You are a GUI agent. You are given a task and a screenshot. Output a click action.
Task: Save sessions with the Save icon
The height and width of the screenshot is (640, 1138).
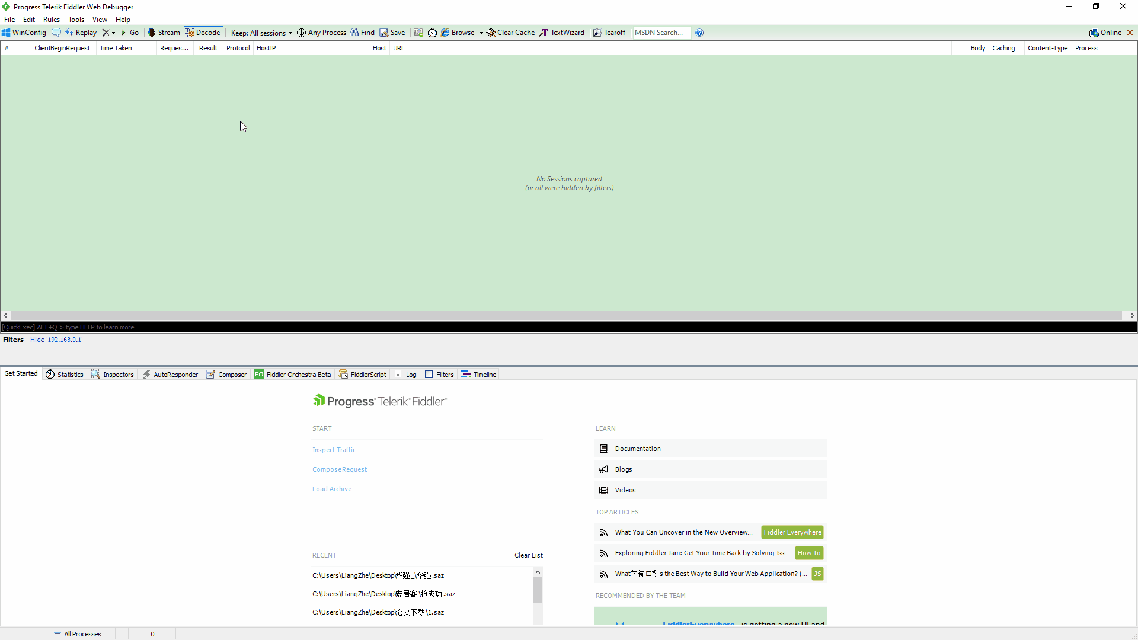point(392,33)
